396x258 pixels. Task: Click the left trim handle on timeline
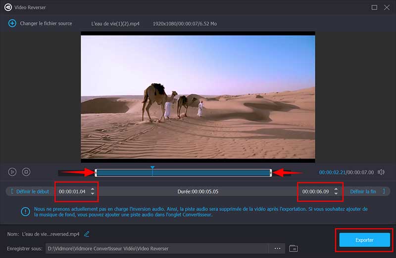pyautogui.click(x=96, y=173)
